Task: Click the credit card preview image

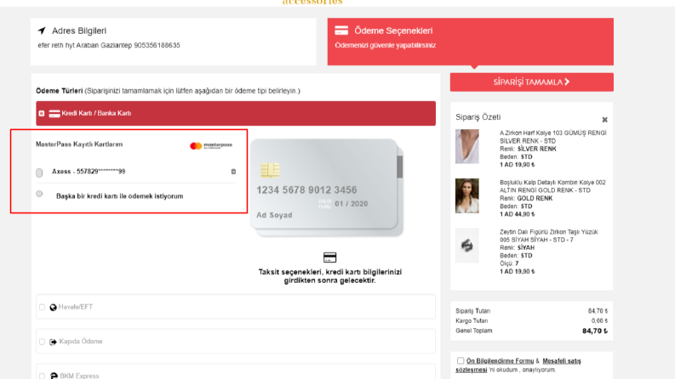Action: (x=327, y=187)
